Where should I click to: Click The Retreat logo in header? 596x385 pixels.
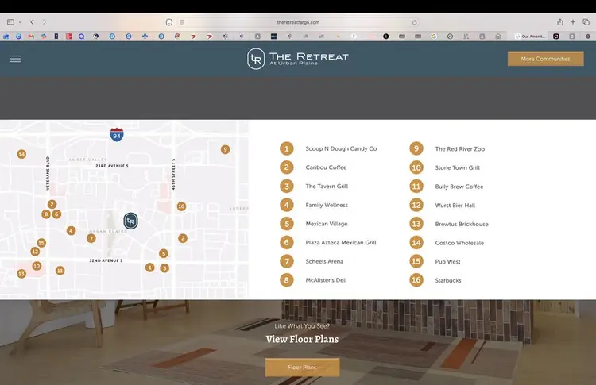click(x=298, y=59)
